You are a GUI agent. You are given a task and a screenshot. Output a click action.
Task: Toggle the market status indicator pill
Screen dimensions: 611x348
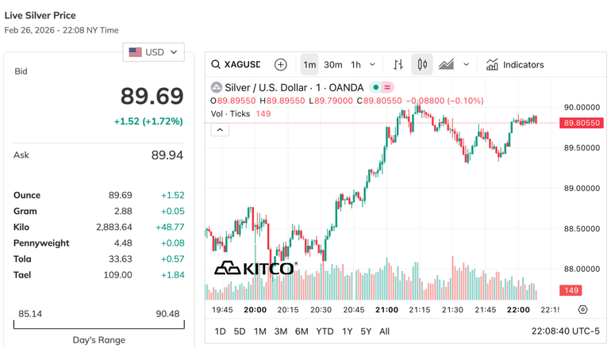click(382, 87)
